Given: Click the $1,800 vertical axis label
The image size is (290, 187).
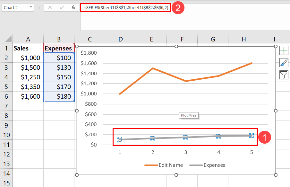Looking at the screenshot, I should pos(89,53).
